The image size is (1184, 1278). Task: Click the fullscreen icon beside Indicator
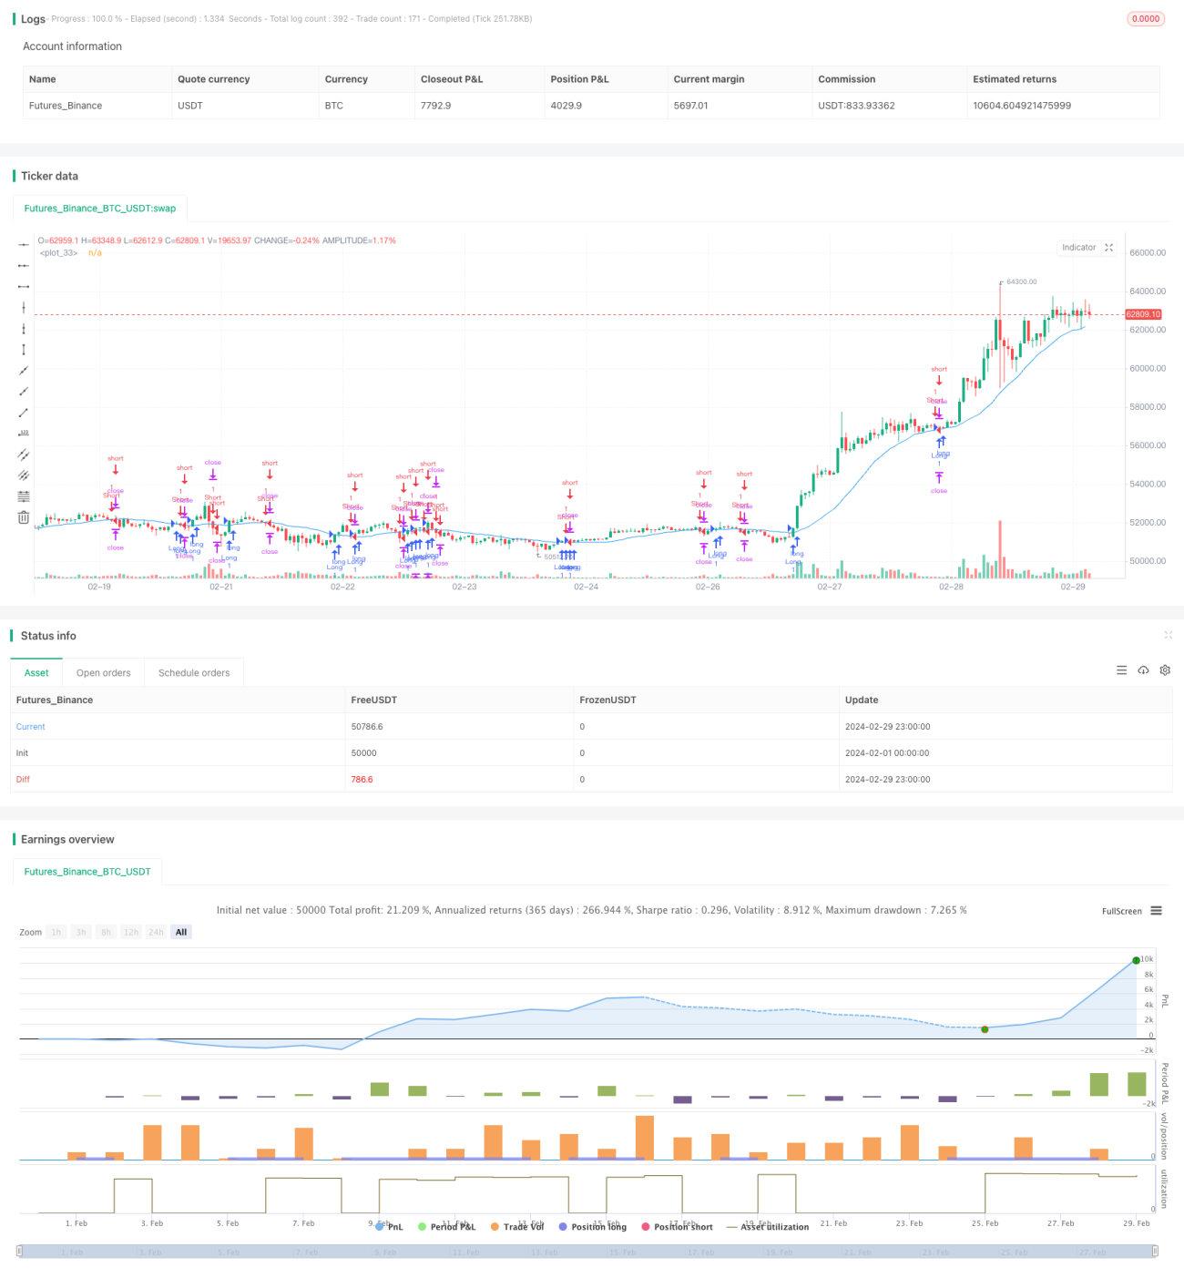pyautogui.click(x=1109, y=248)
